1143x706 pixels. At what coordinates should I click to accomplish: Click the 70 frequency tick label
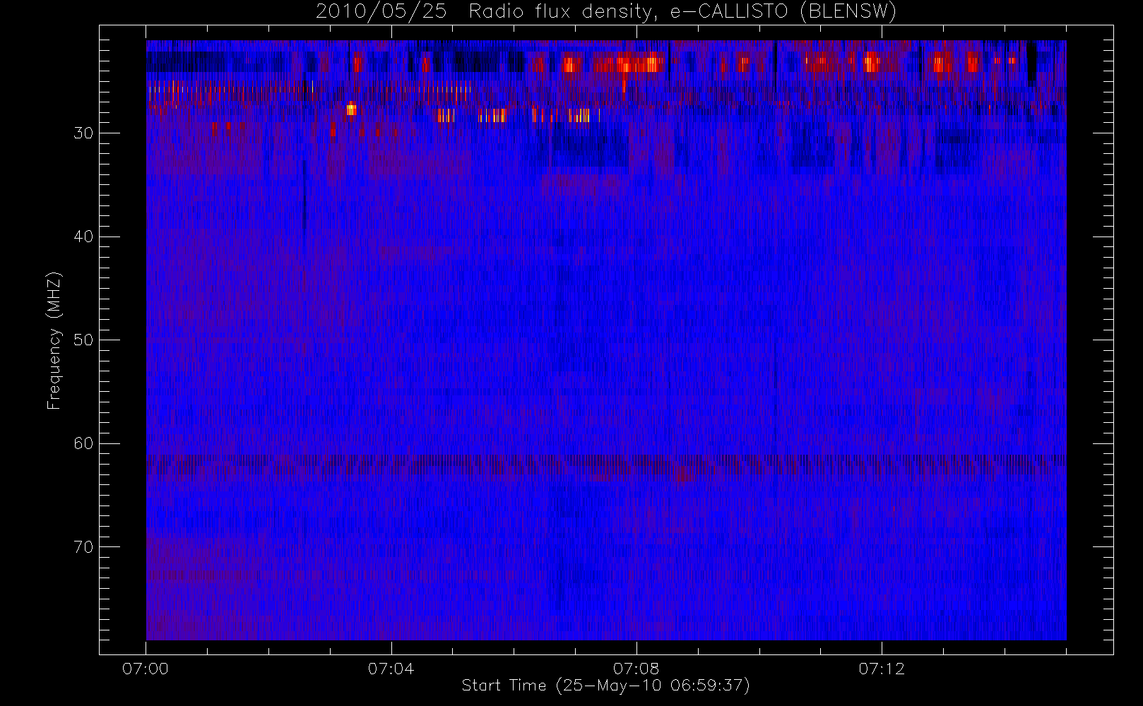pos(83,547)
